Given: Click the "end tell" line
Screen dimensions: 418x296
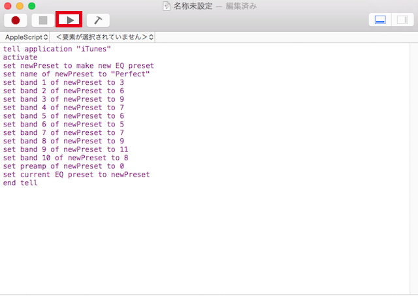Looking at the screenshot, I should tap(20, 183).
